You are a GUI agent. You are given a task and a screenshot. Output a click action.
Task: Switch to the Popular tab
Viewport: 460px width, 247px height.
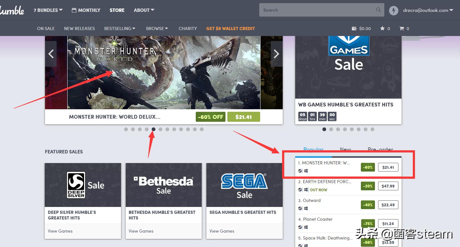pos(313,150)
